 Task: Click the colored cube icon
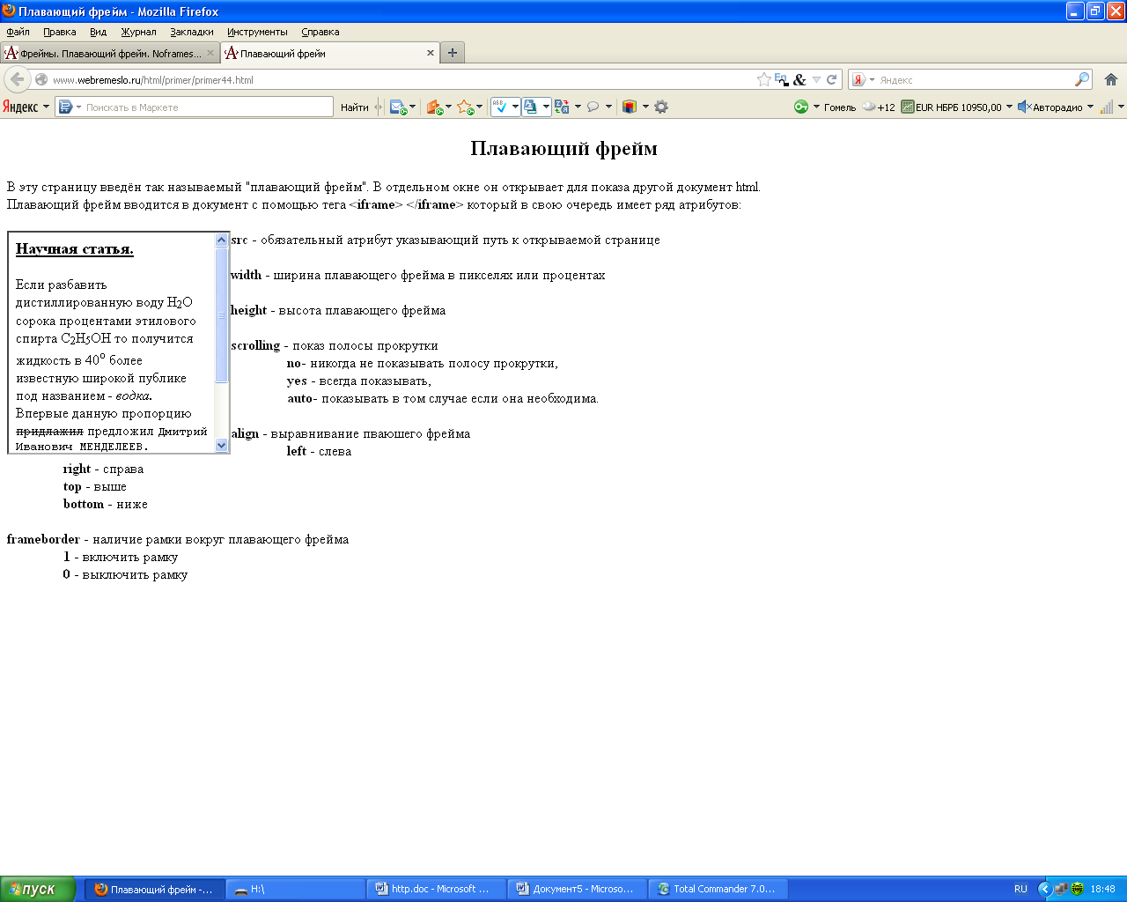(629, 107)
